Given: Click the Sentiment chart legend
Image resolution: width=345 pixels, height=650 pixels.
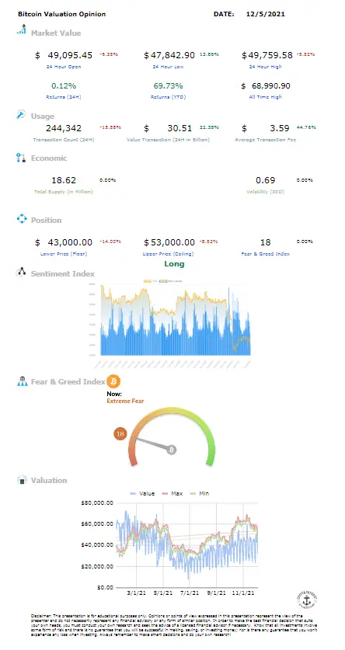Looking at the screenshot, I should 163,281.
